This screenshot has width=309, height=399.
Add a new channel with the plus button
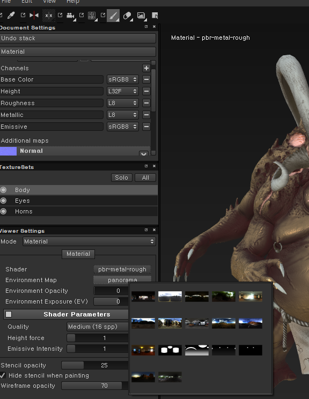[x=146, y=68]
